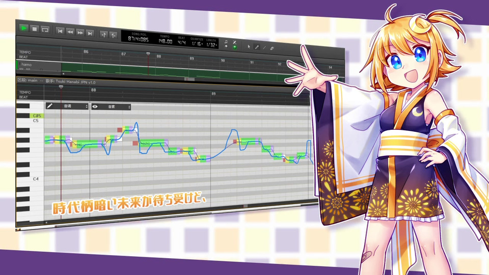The height and width of the screenshot is (275, 489).
Task: Click the piano-roll pencil edit mode icon
Action: click(49, 106)
